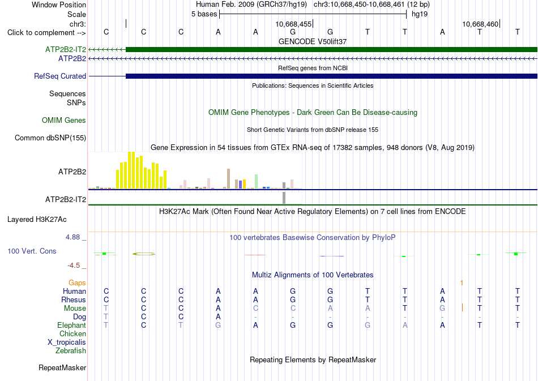Open the OMIM Gene Phenotypes track title
Screen dimensions: 538x381
coord(313,113)
